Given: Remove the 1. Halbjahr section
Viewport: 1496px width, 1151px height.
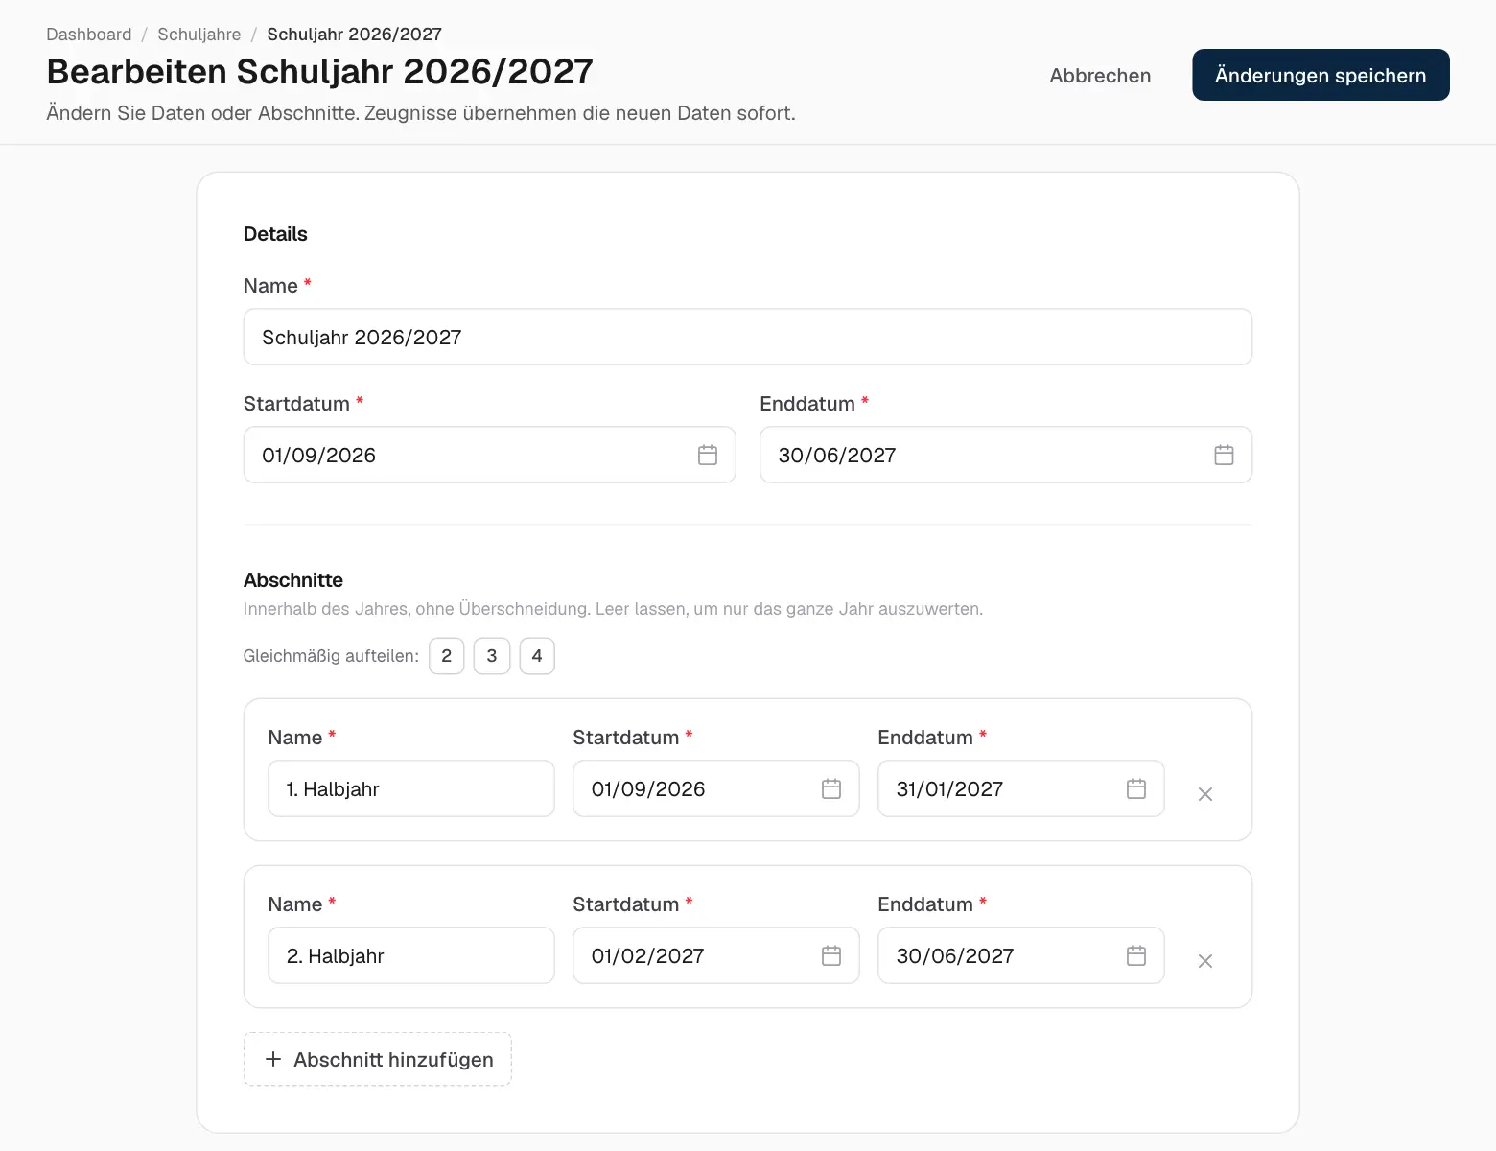Looking at the screenshot, I should click(x=1205, y=794).
